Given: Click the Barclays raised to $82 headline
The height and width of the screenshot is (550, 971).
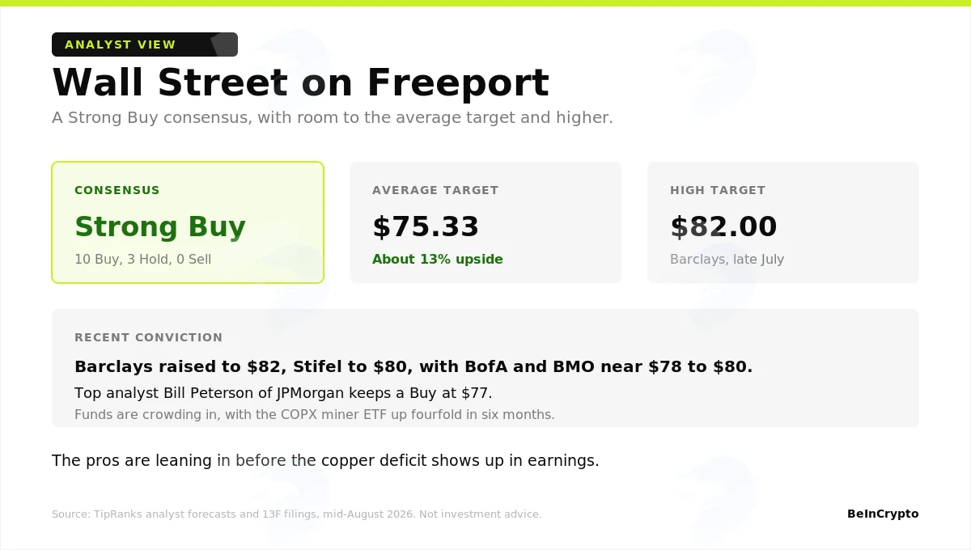Looking at the screenshot, I should [x=413, y=366].
